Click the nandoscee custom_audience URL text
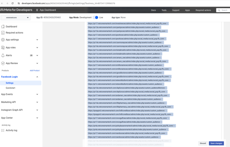The height and width of the screenshot is (147, 230). pos(123,137)
